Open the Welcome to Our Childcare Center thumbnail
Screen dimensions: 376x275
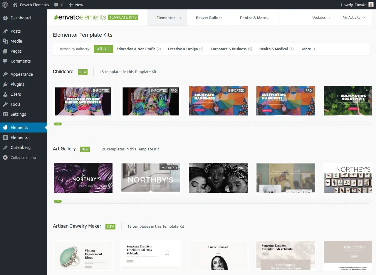coord(83,101)
